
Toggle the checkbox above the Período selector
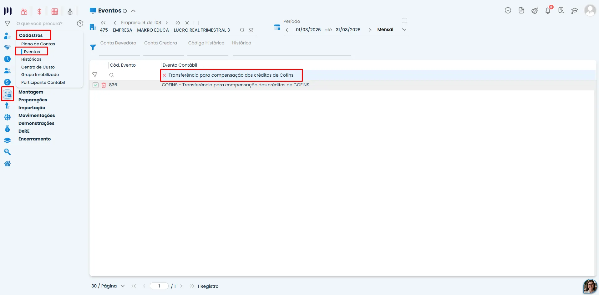(404, 21)
